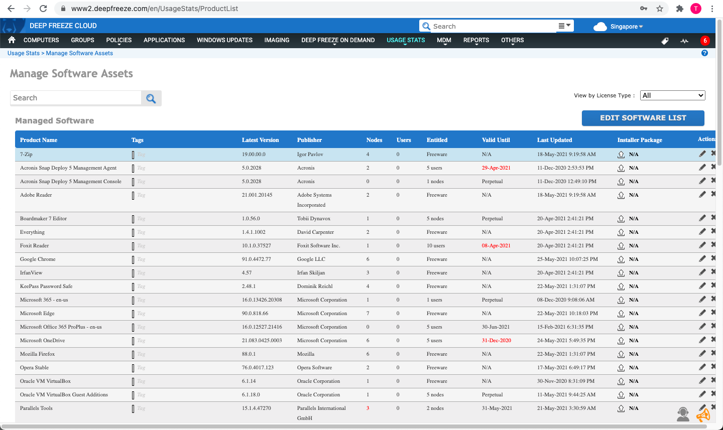
Task: Click the version cell '91.0.4472.77'
Action: point(257,259)
